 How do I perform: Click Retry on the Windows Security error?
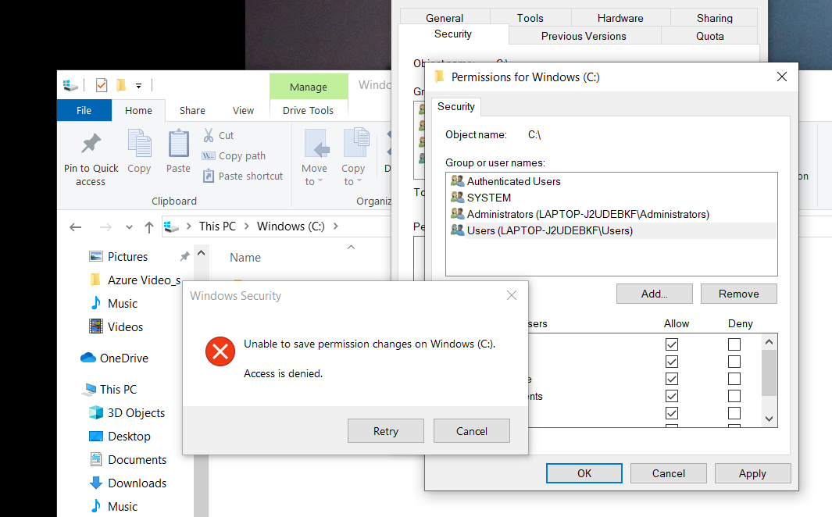(385, 430)
